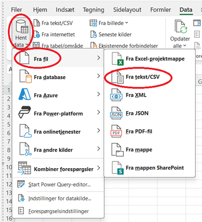The image size is (202, 222).
Task: Click the Fra Azure logo icon
Action: pyautogui.click(x=25, y=94)
